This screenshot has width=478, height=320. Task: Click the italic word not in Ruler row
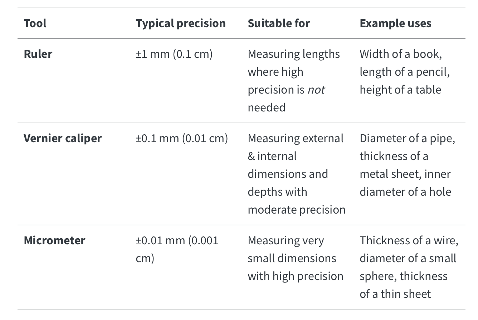[x=316, y=90]
